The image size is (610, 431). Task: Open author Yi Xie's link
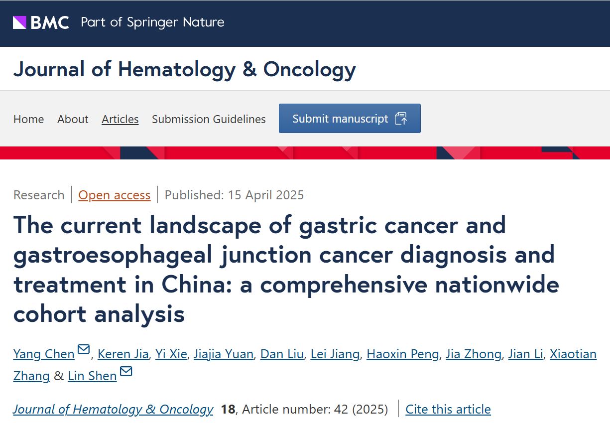171,354
